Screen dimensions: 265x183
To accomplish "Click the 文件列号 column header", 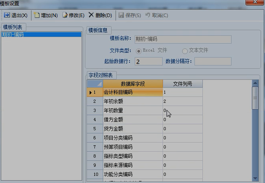I will (x=183, y=84).
